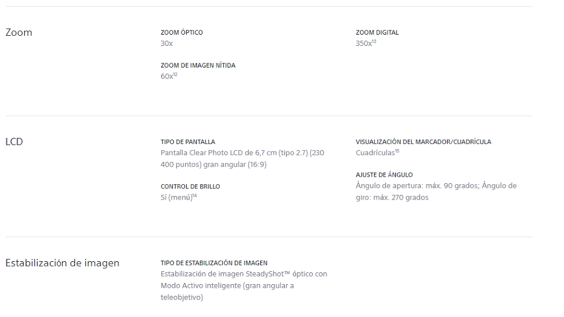Click the ZOOM DE IMAGEN NÍTIDA label

(x=198, y=65)
